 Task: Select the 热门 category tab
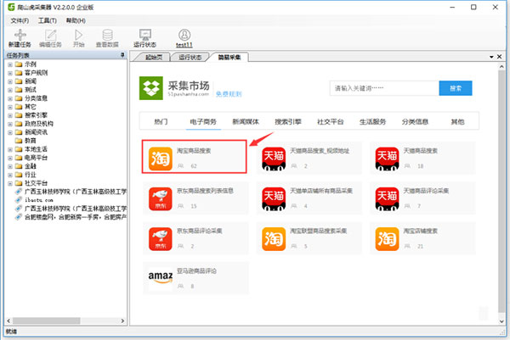pos(161,121)
